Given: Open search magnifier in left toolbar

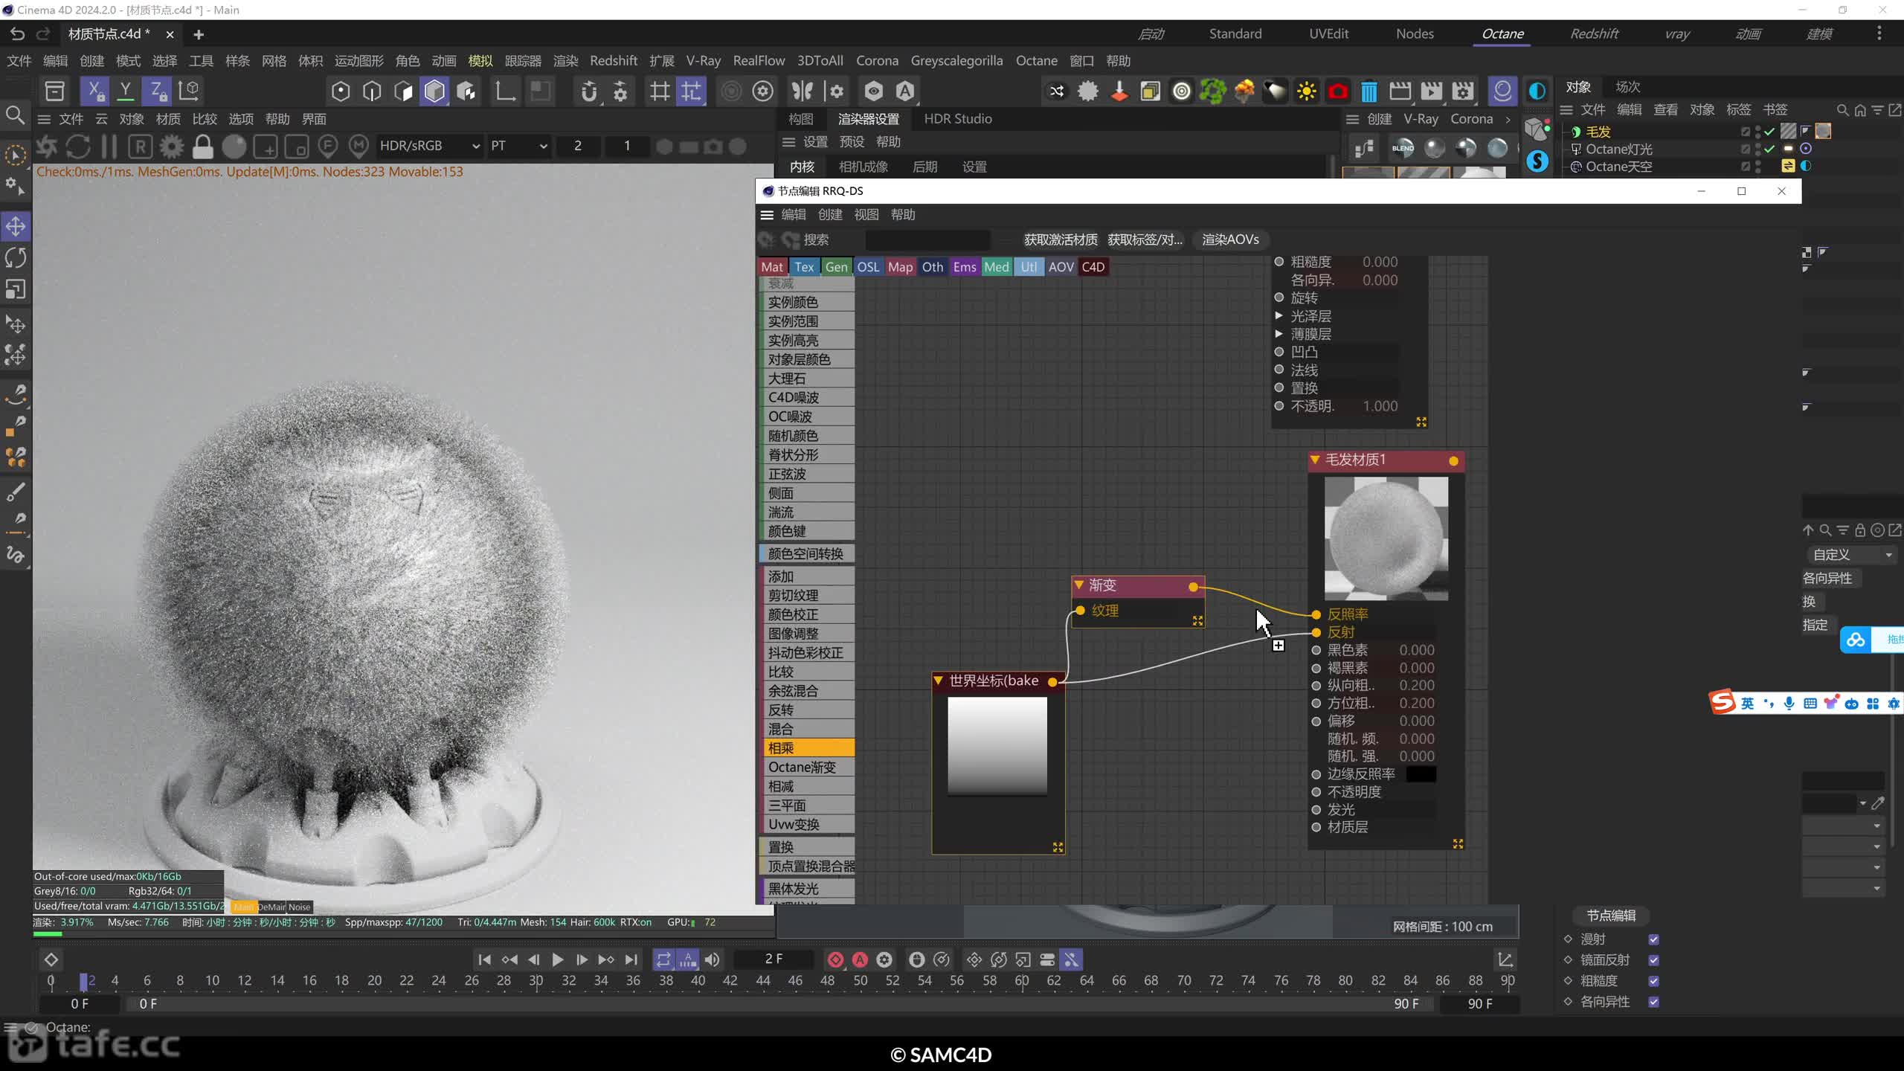Looking at the screenshot, I should point(15,115).
